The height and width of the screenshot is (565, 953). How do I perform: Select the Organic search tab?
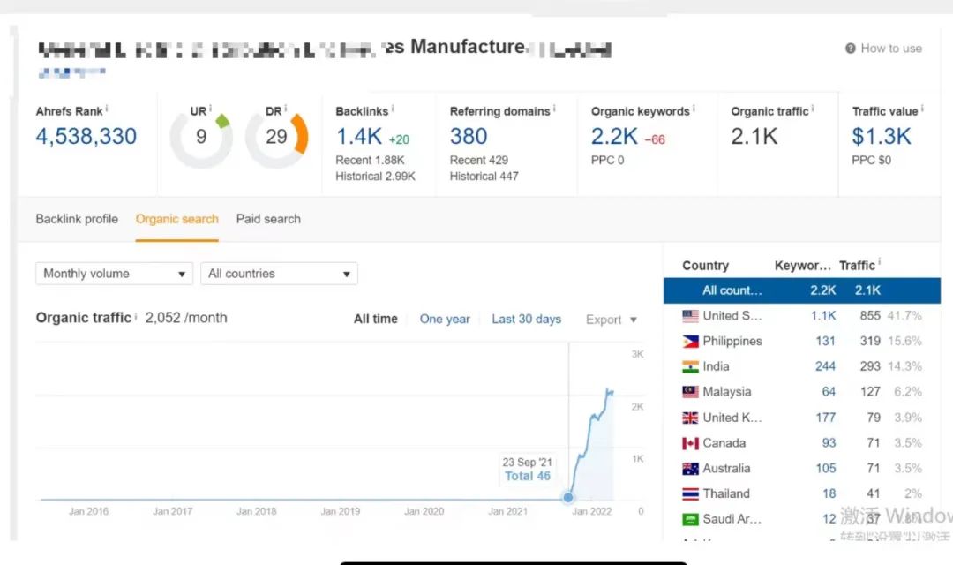176,219
